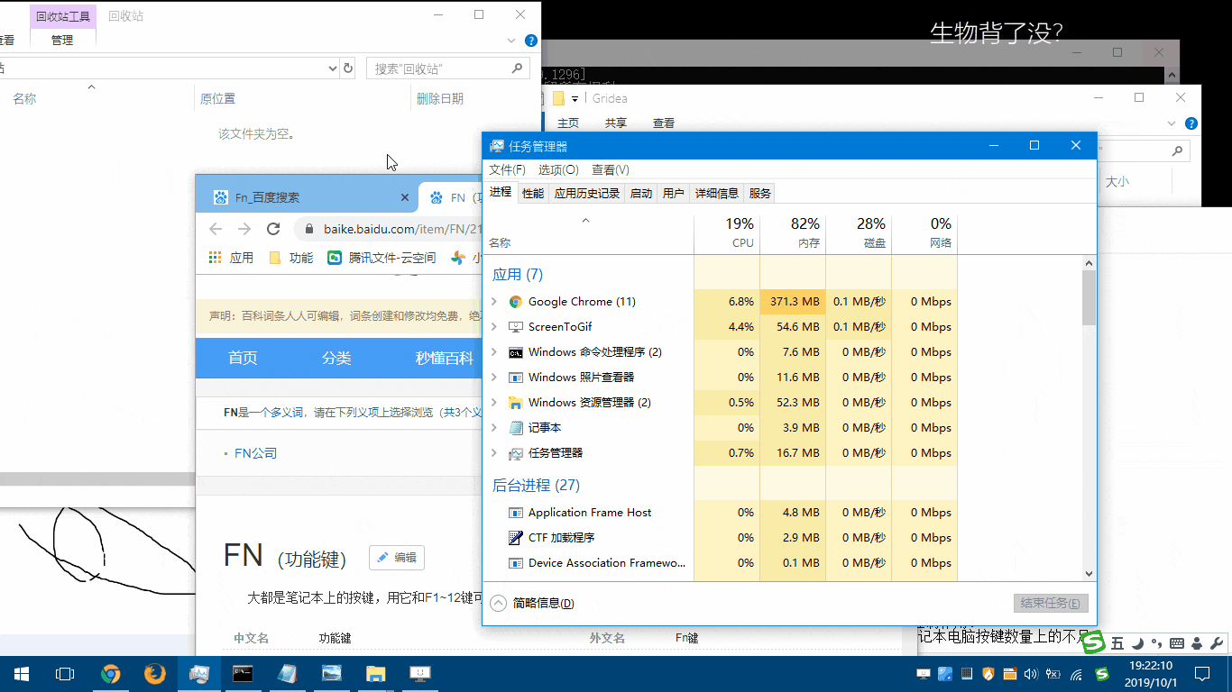Screen dimensions: 1232x692
Task: Open the 选项(O) menu
Action: [x=558, y=170]
